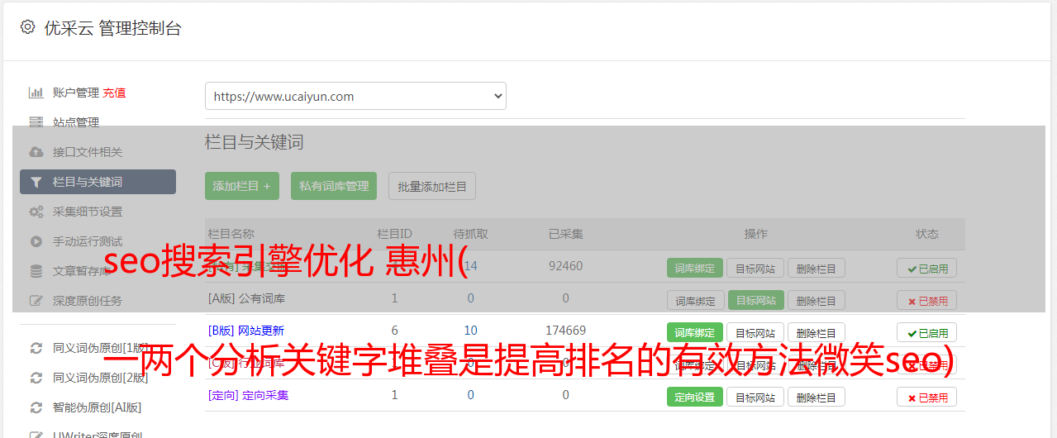The image size is (1057, 438).
Task: Click 目标网站 in the 92460 row
Action: [x=755, y=268]
